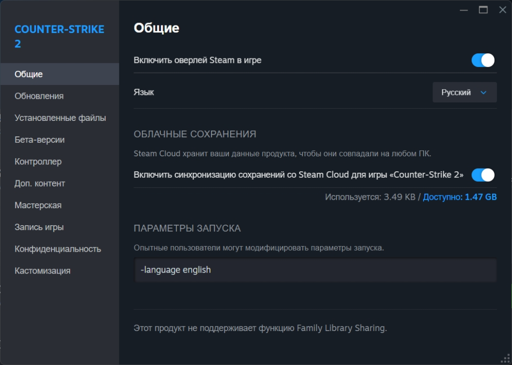Click the chevron arrow beside Русский
512x365 pixels.
pos(483,92)
